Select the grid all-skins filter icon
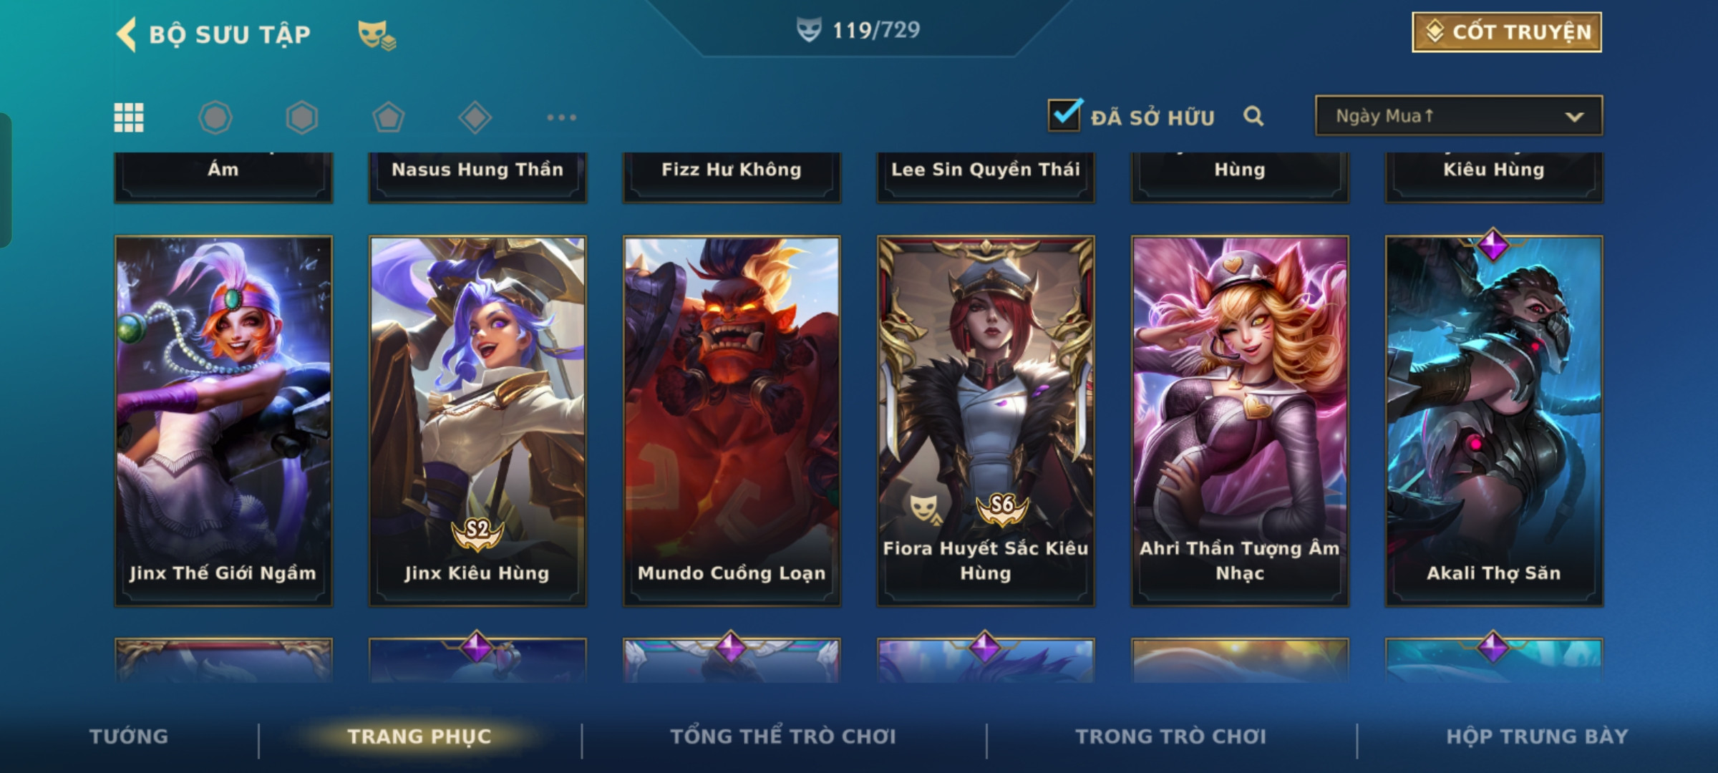This screenshot has height=773, width=1718. 129,117
